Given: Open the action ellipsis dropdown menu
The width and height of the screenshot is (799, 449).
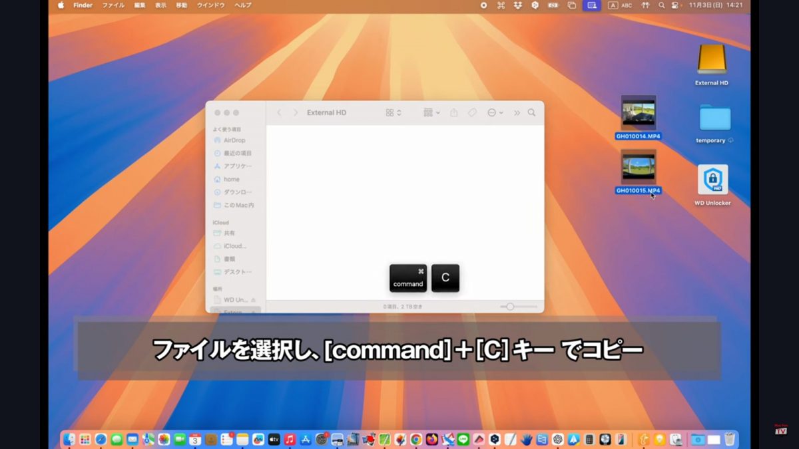Looking at the screenshot, I should (495, 113).
